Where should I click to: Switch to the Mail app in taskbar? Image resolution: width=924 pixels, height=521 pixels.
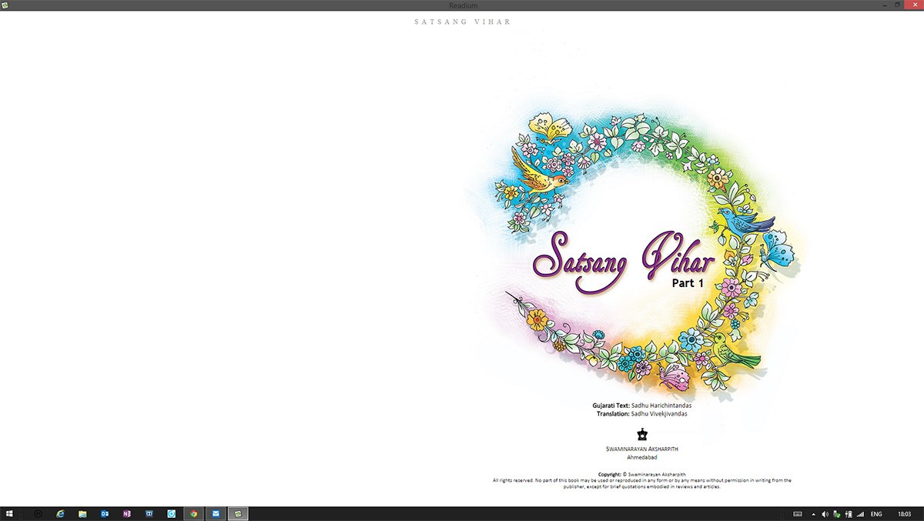pyautogui.click(x=216, y=513)
